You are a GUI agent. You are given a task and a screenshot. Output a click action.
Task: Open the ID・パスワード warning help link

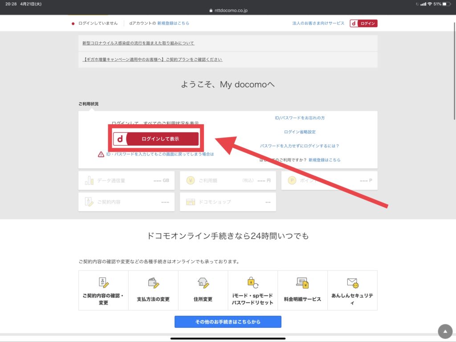point(160,154)
